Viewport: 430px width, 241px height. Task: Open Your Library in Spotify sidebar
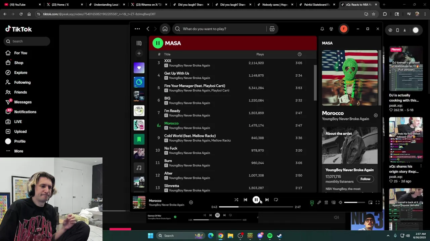pyautogui.click(x=139, y=43)
